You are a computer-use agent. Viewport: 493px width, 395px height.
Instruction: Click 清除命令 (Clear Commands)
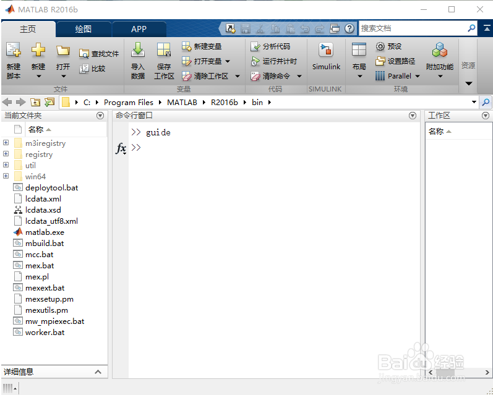click(x=270, y=76)
